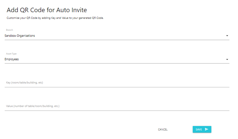Focus the Value (number of table/room/building) field
The image size is (238, 139).
click(x=117, y=106)
